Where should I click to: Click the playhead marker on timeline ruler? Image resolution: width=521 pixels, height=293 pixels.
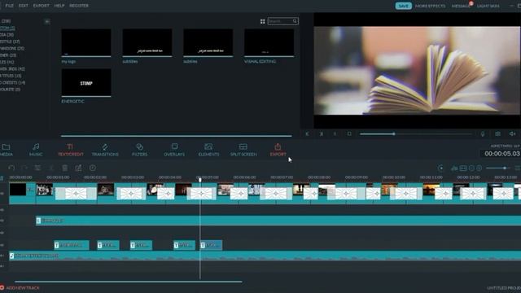tap(200, 180)
